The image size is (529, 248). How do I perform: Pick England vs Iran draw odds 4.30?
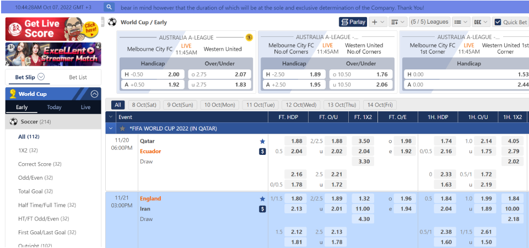363,219
